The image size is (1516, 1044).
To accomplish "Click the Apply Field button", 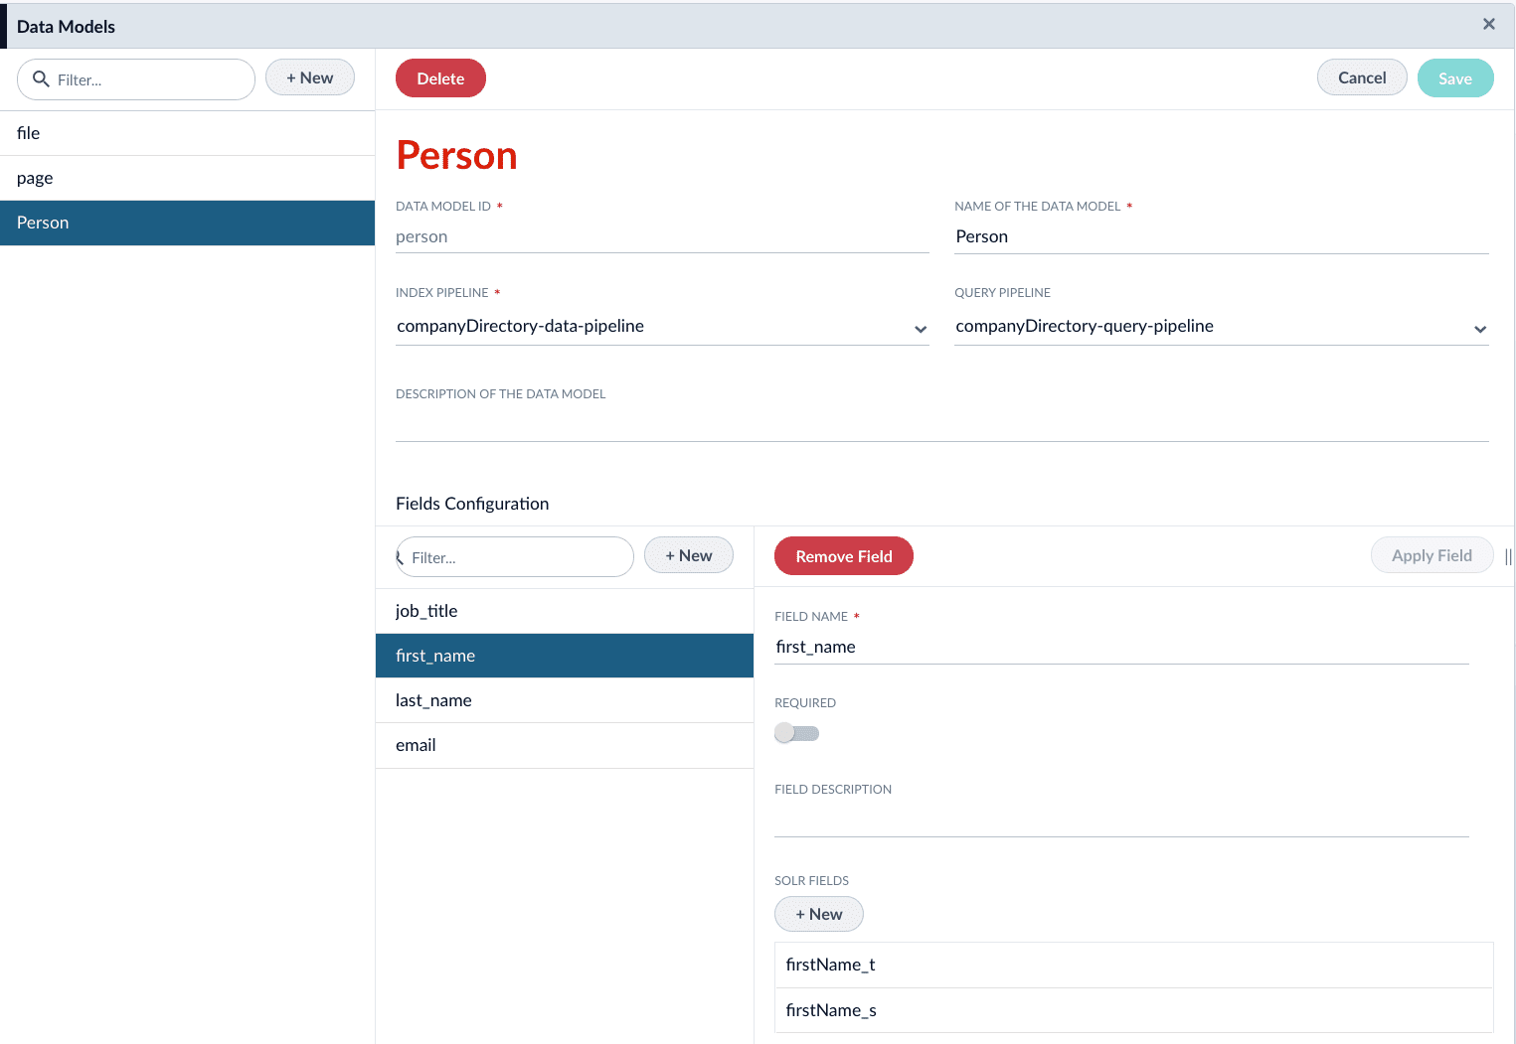I will [x=1432, y=554].
